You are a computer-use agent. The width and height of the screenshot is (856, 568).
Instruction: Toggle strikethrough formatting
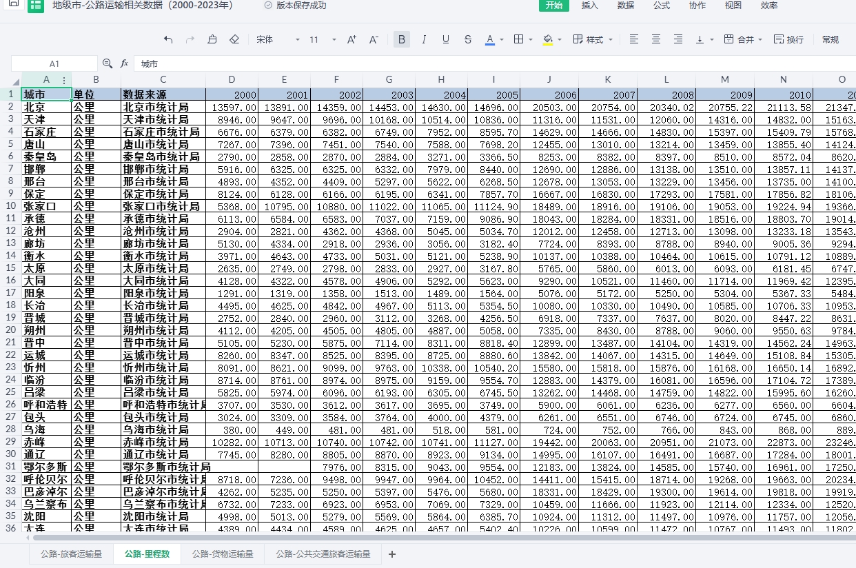click(468, 39)
